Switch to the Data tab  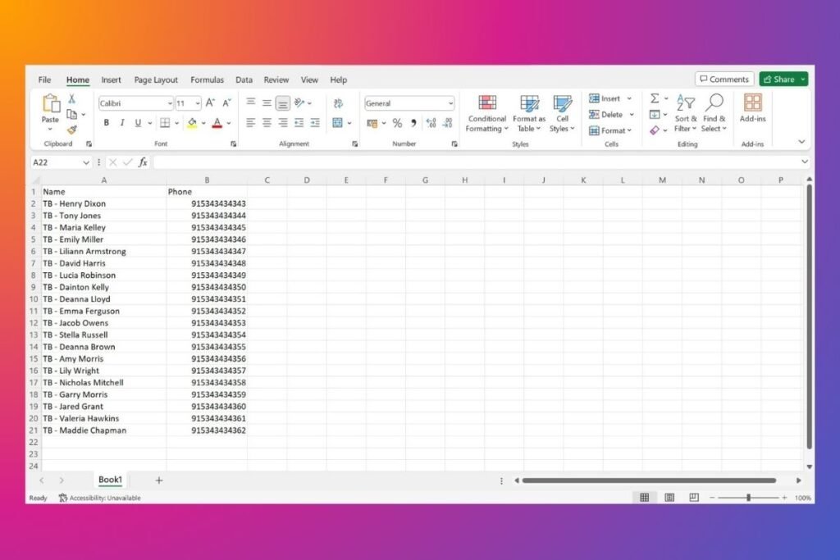[244, 80]
